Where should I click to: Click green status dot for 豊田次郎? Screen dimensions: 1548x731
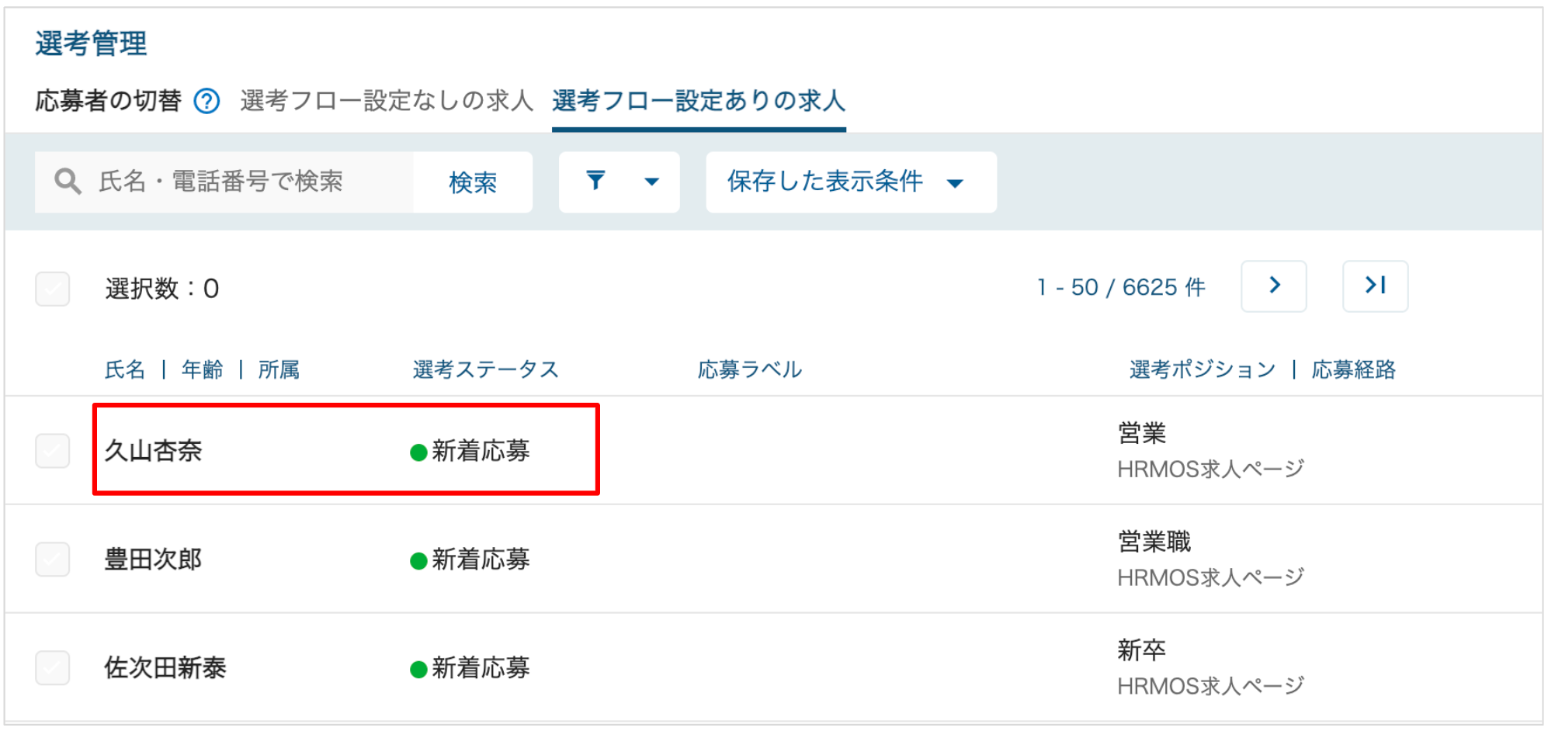(418, 561)
